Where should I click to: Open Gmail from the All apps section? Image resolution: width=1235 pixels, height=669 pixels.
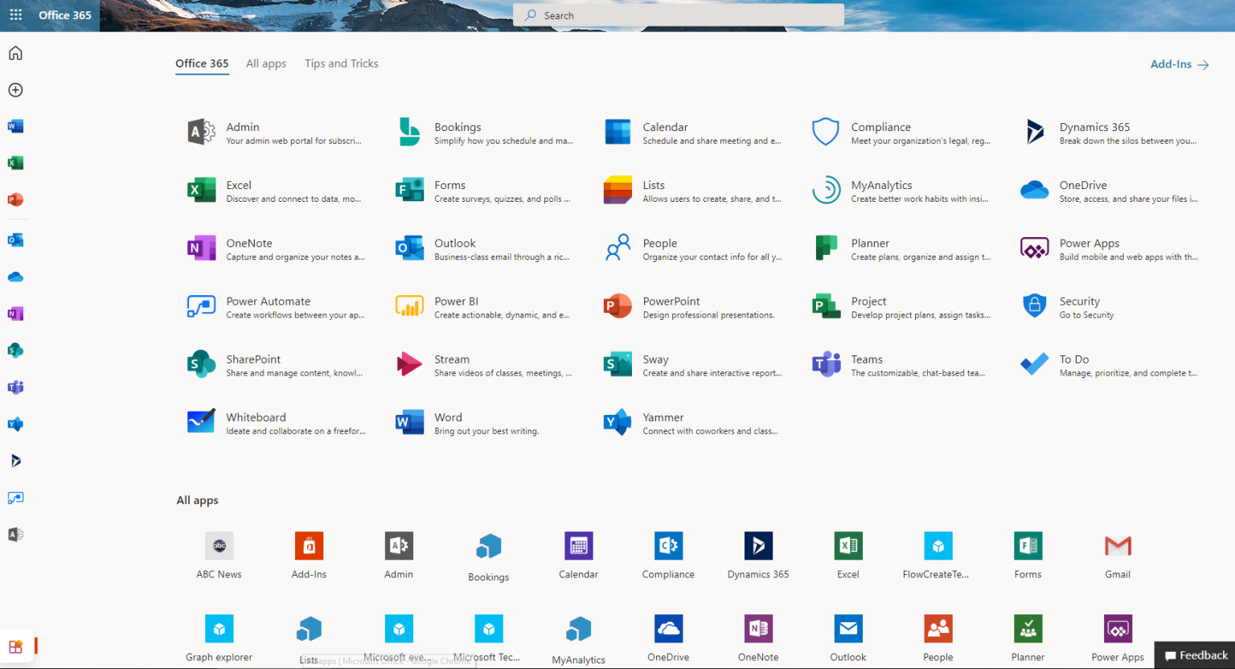point(1118,555)
